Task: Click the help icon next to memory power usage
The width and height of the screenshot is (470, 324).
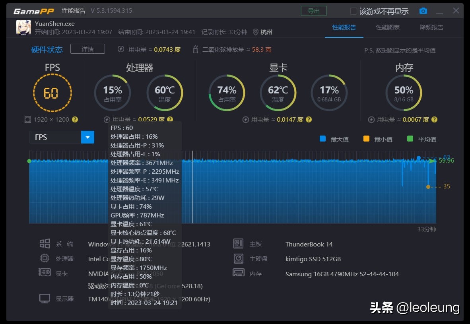Action: tap(434, 119)
